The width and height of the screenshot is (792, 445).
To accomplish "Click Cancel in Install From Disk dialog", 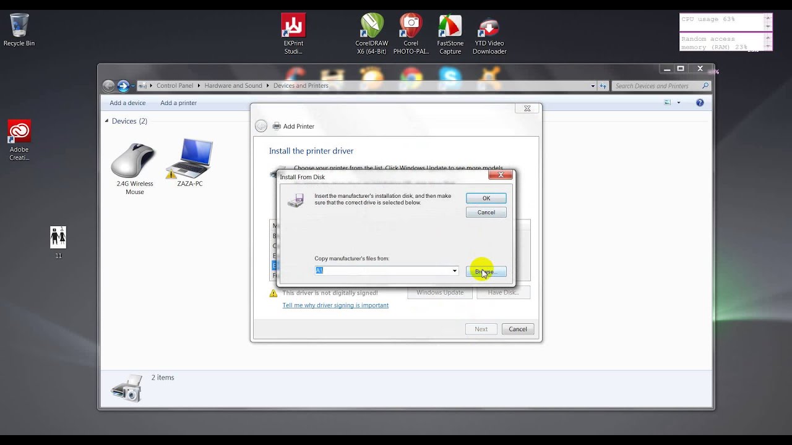I will coord(486,213).
